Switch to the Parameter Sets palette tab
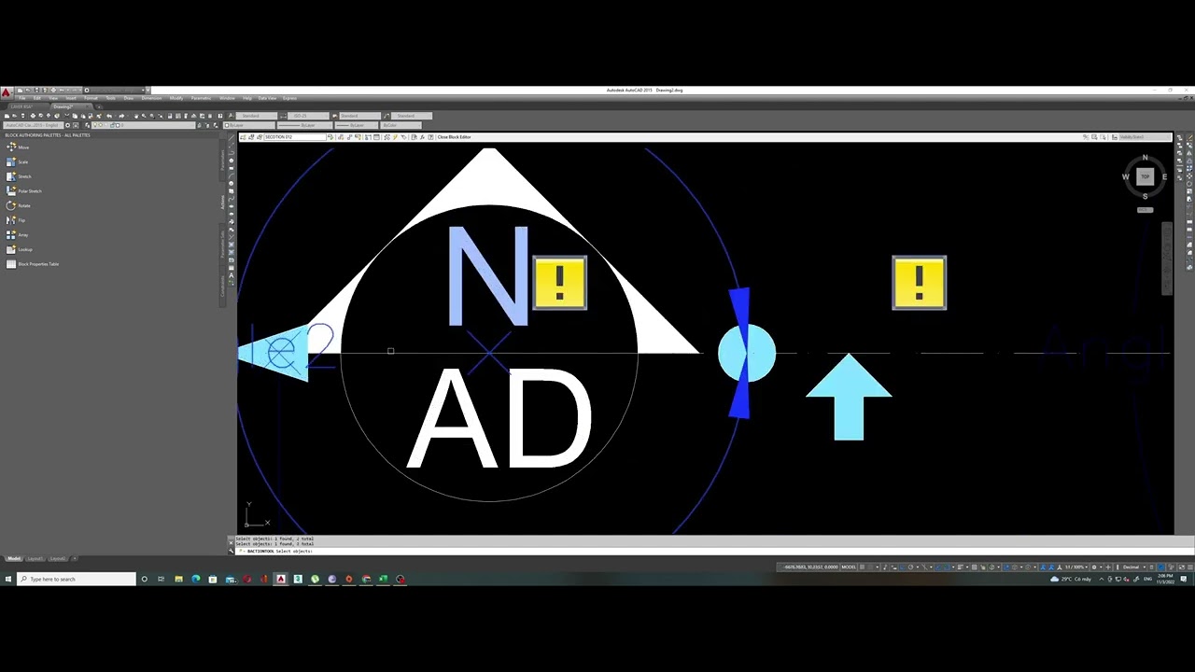This screenshot has width=1195, height=672. coord(222,245)
